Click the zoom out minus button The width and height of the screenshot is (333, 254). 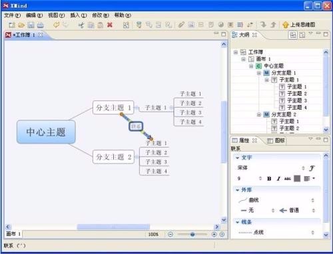click(x=170, y=234)
